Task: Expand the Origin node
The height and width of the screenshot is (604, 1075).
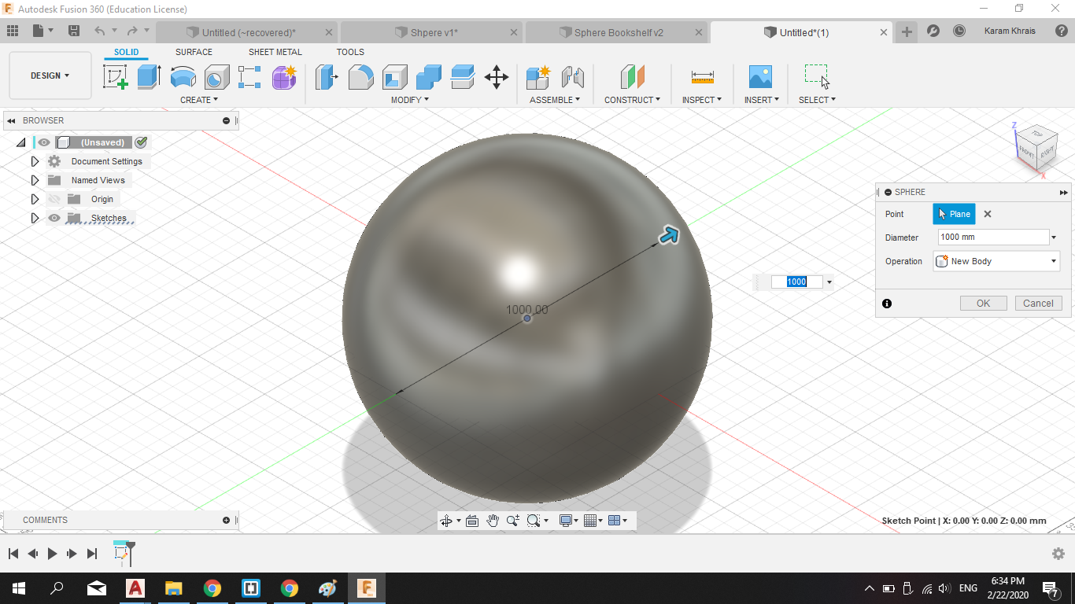Action: pyautogui.click(x=35, y=199)
